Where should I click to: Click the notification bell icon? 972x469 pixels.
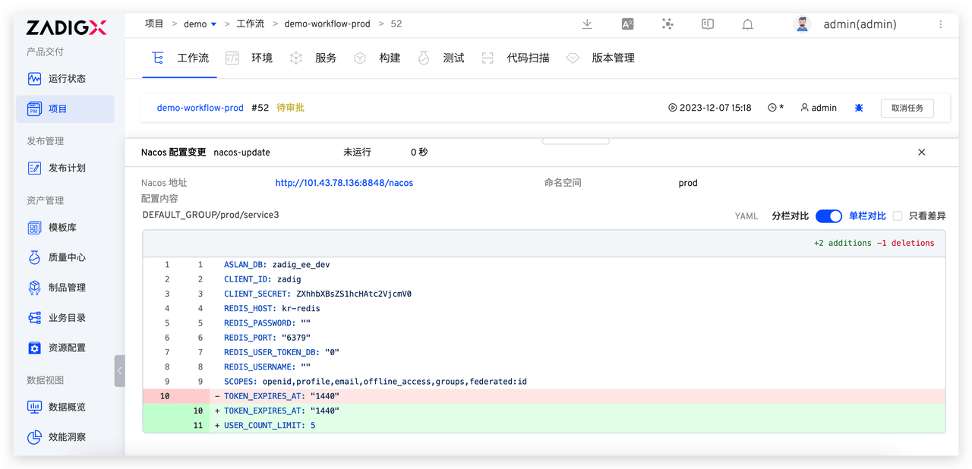coord(747,24)
